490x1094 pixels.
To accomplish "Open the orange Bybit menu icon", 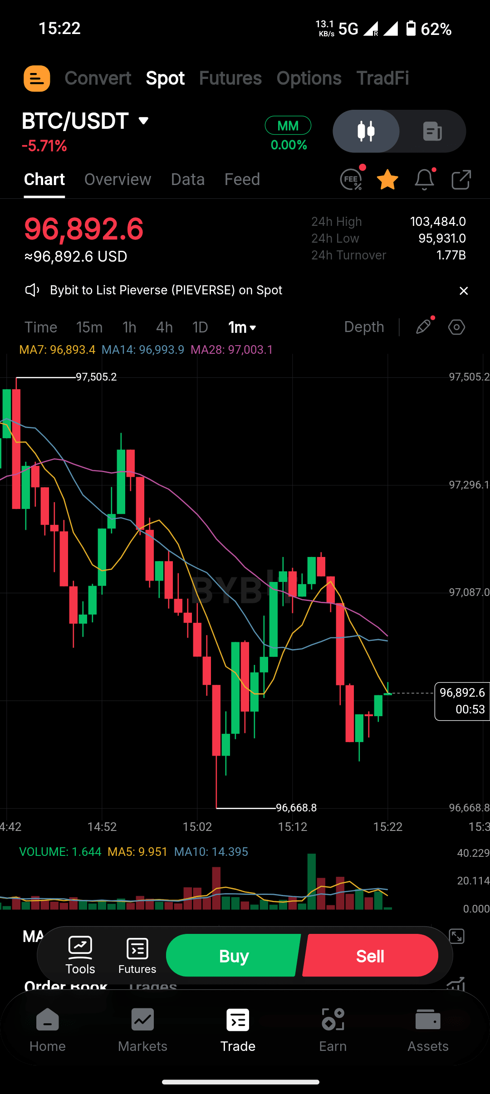I will 37,78.
